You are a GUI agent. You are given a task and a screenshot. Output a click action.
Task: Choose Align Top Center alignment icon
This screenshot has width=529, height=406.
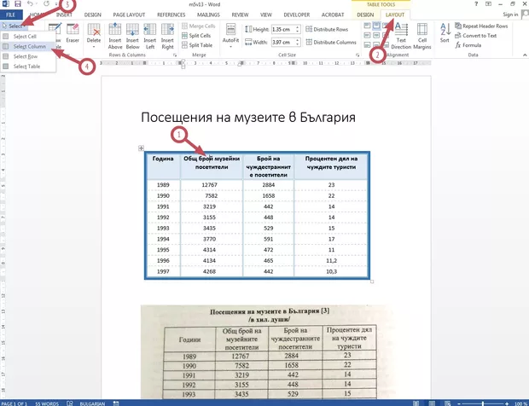376,26
